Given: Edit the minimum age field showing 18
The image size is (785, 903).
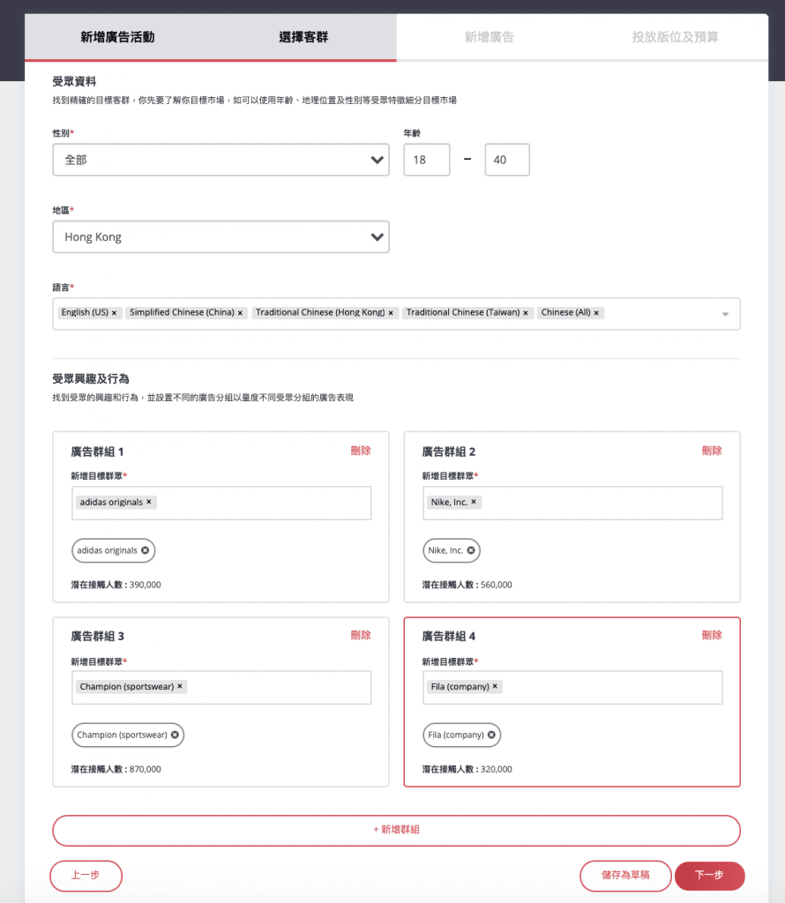Looking at the screenshot, I should coord(427,160).
